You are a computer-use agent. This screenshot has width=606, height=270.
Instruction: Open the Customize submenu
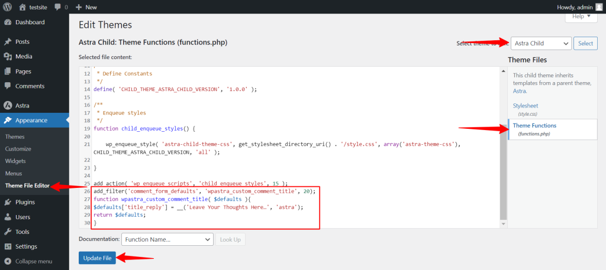click(18, 149)
